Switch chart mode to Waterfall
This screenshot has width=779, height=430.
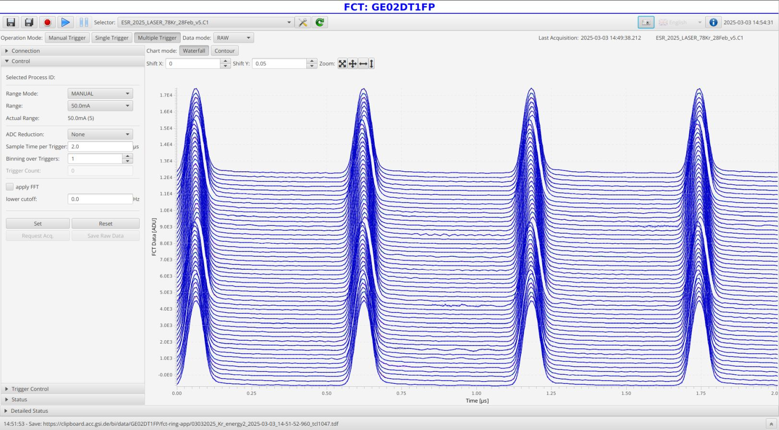coord(194,51)
